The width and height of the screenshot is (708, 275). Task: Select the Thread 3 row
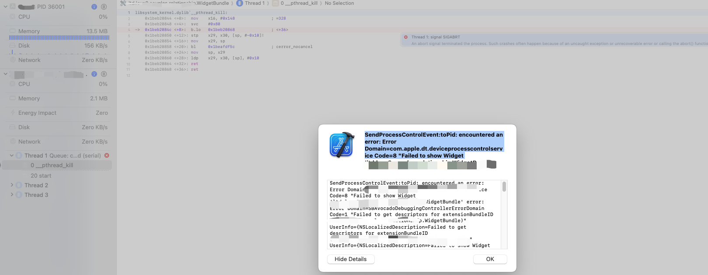pos(57,195)
